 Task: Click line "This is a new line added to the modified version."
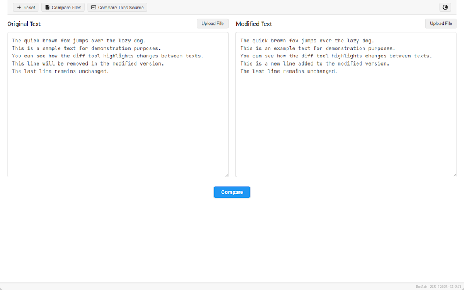point(315,64)
